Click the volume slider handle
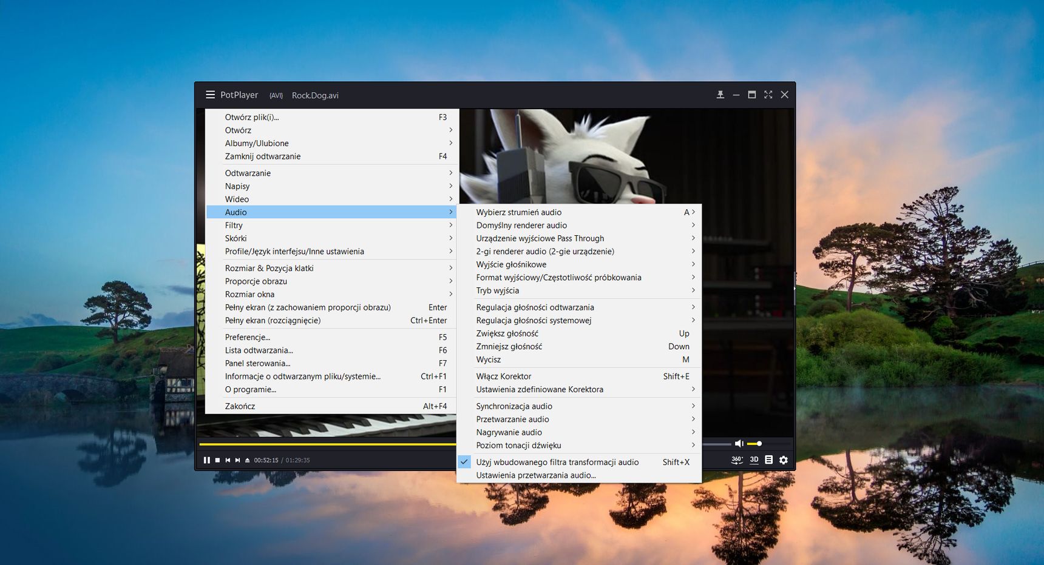This screenshot has height=565, width=1044. click(x=759, y=444)
